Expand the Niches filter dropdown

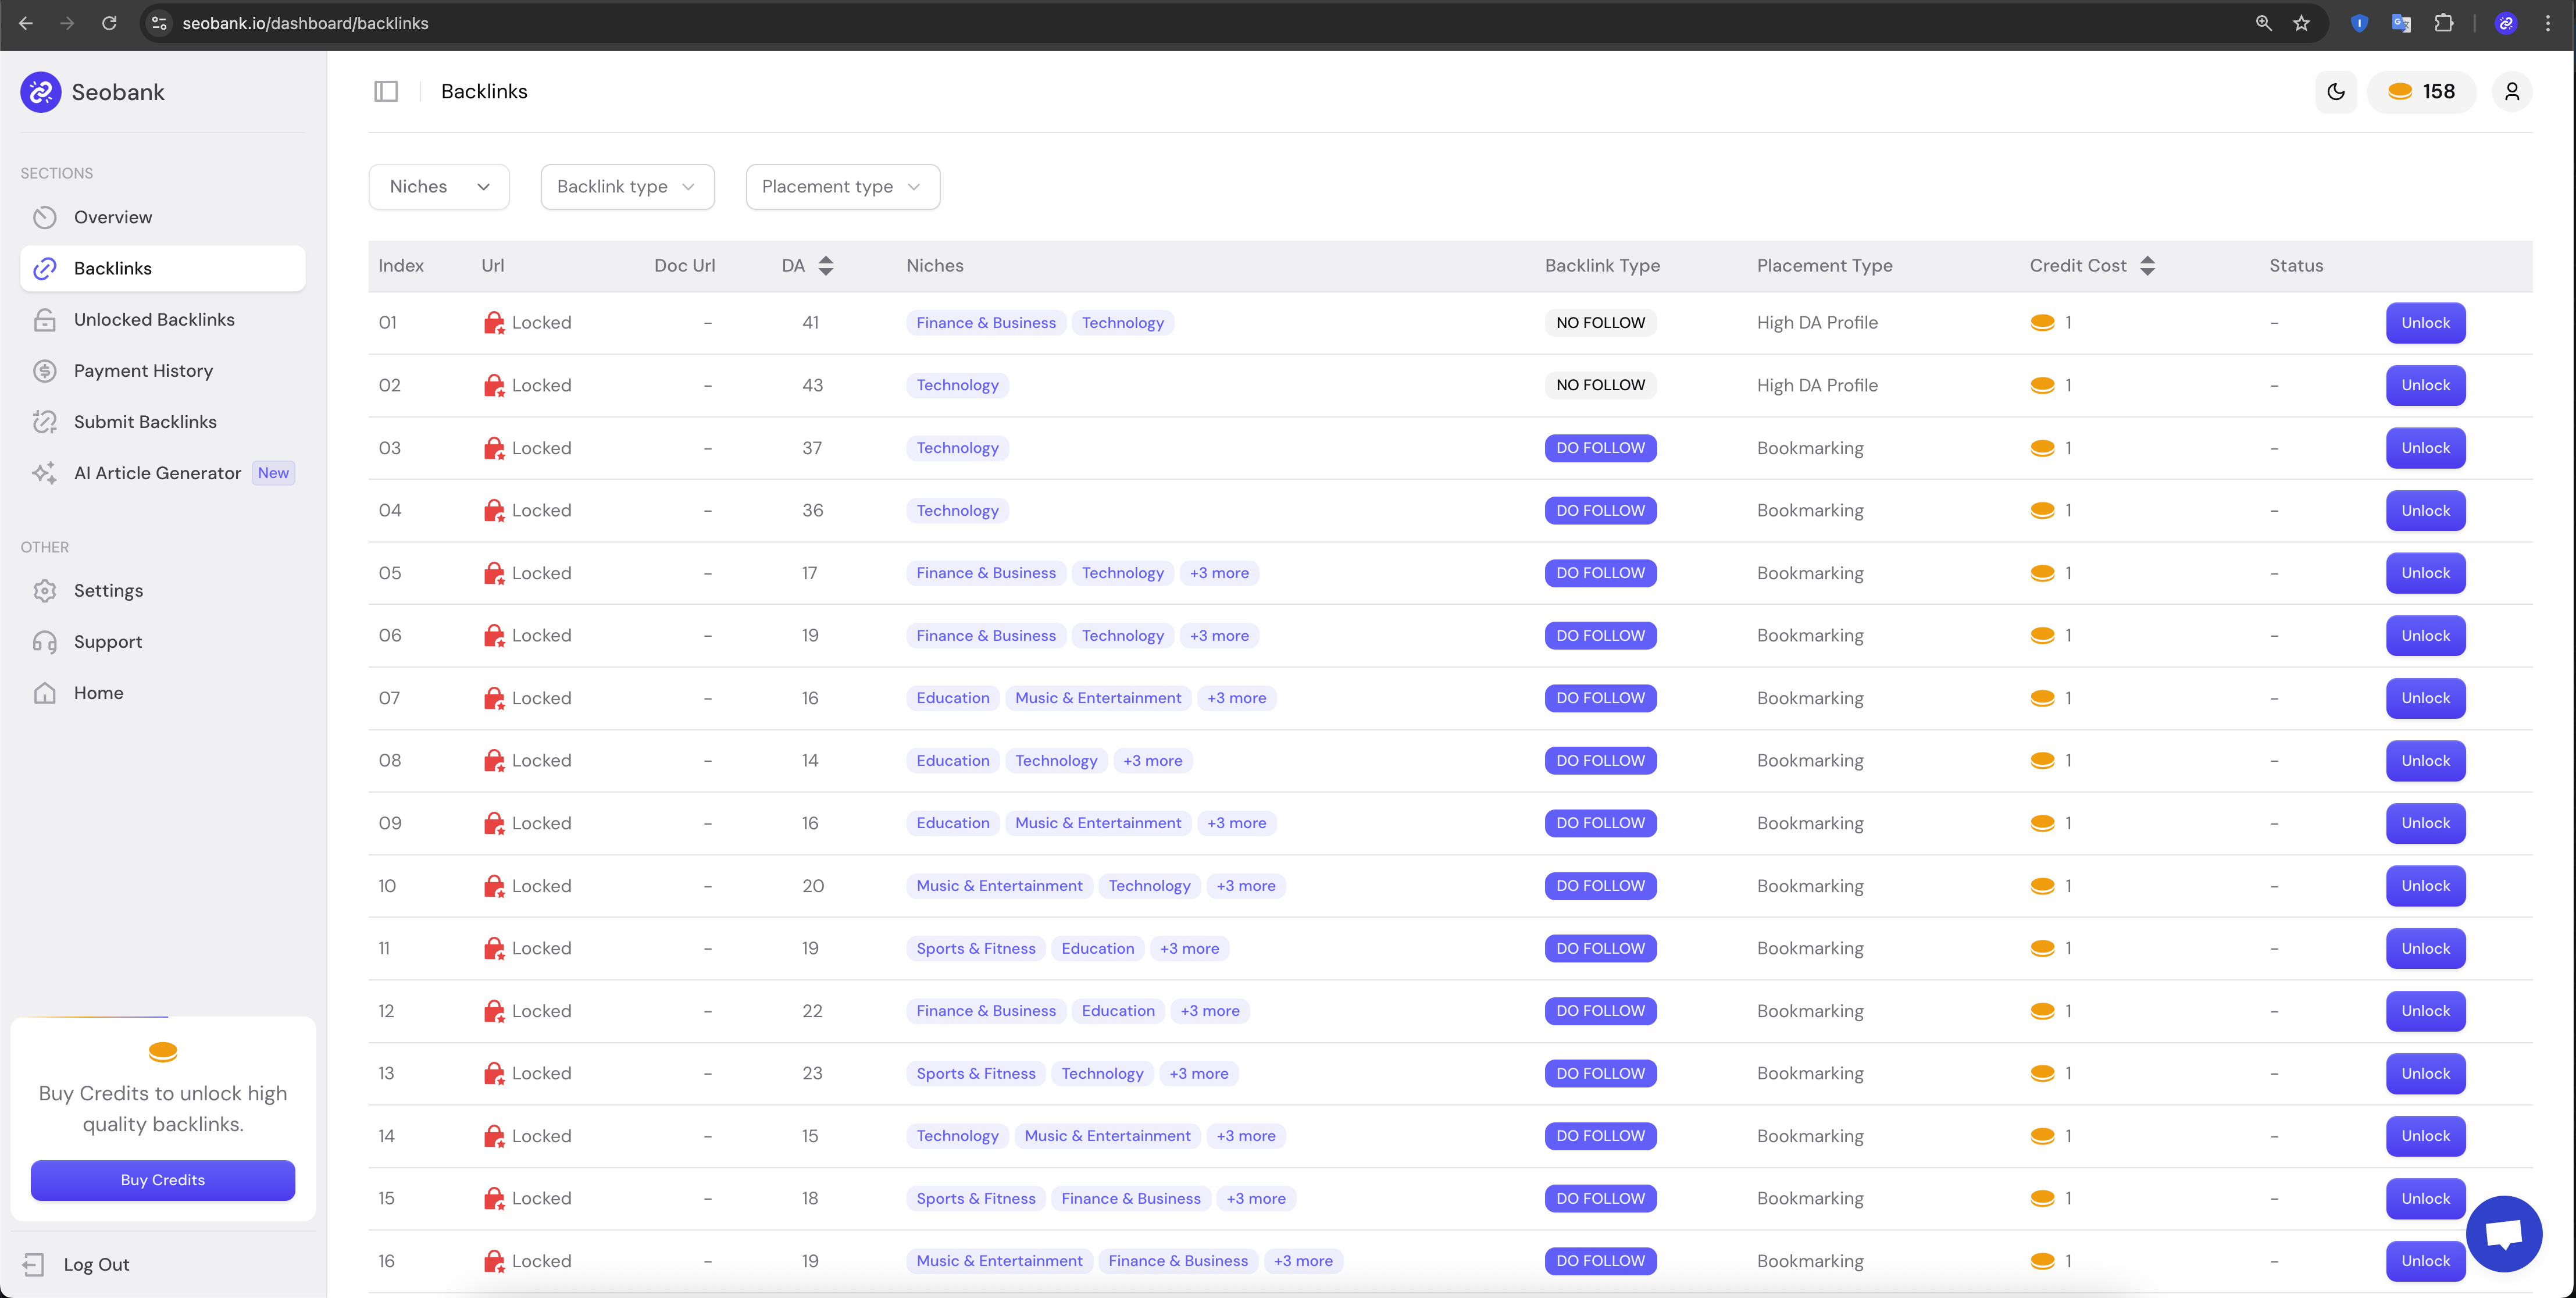pyautogui.click(x=439, y=187)
